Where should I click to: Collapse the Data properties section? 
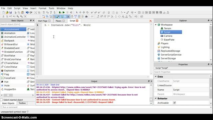click(x=156, y=76)
